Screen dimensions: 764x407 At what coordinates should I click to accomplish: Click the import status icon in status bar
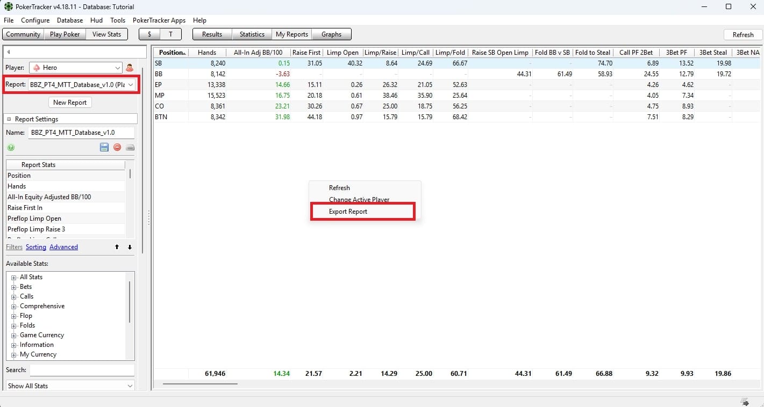(745, 402)
